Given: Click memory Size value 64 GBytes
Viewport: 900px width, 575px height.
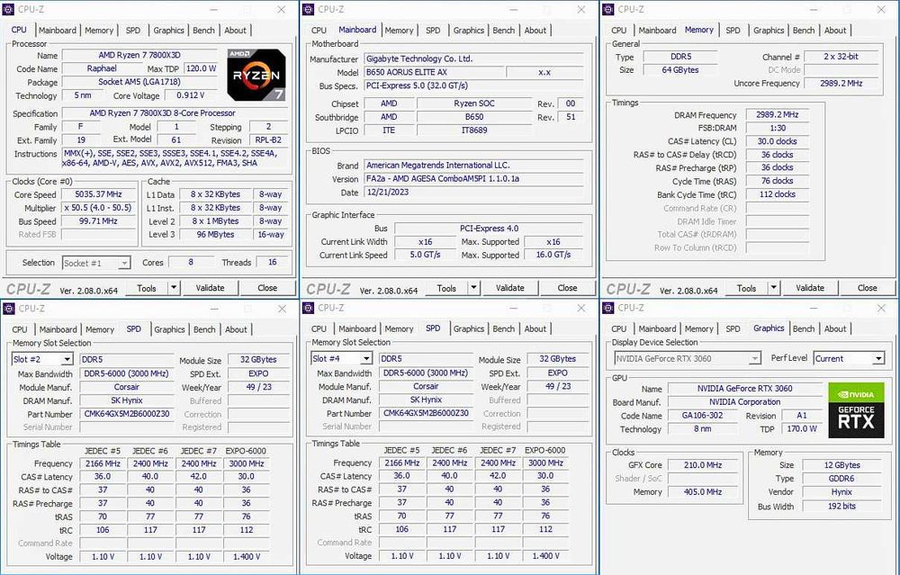Looking at the screenshot, I should 680,69.
